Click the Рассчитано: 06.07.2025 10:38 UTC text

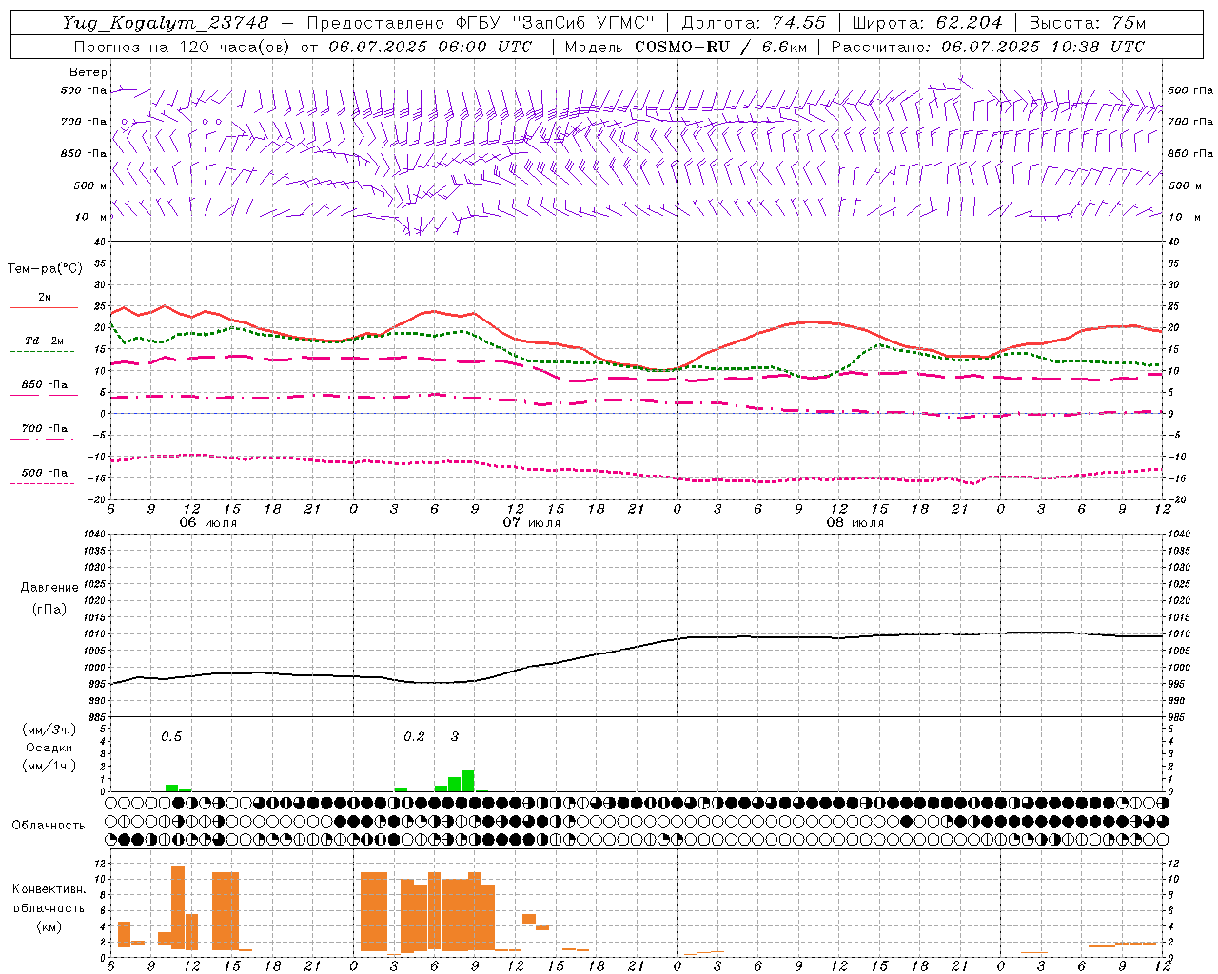click(988, 47)
